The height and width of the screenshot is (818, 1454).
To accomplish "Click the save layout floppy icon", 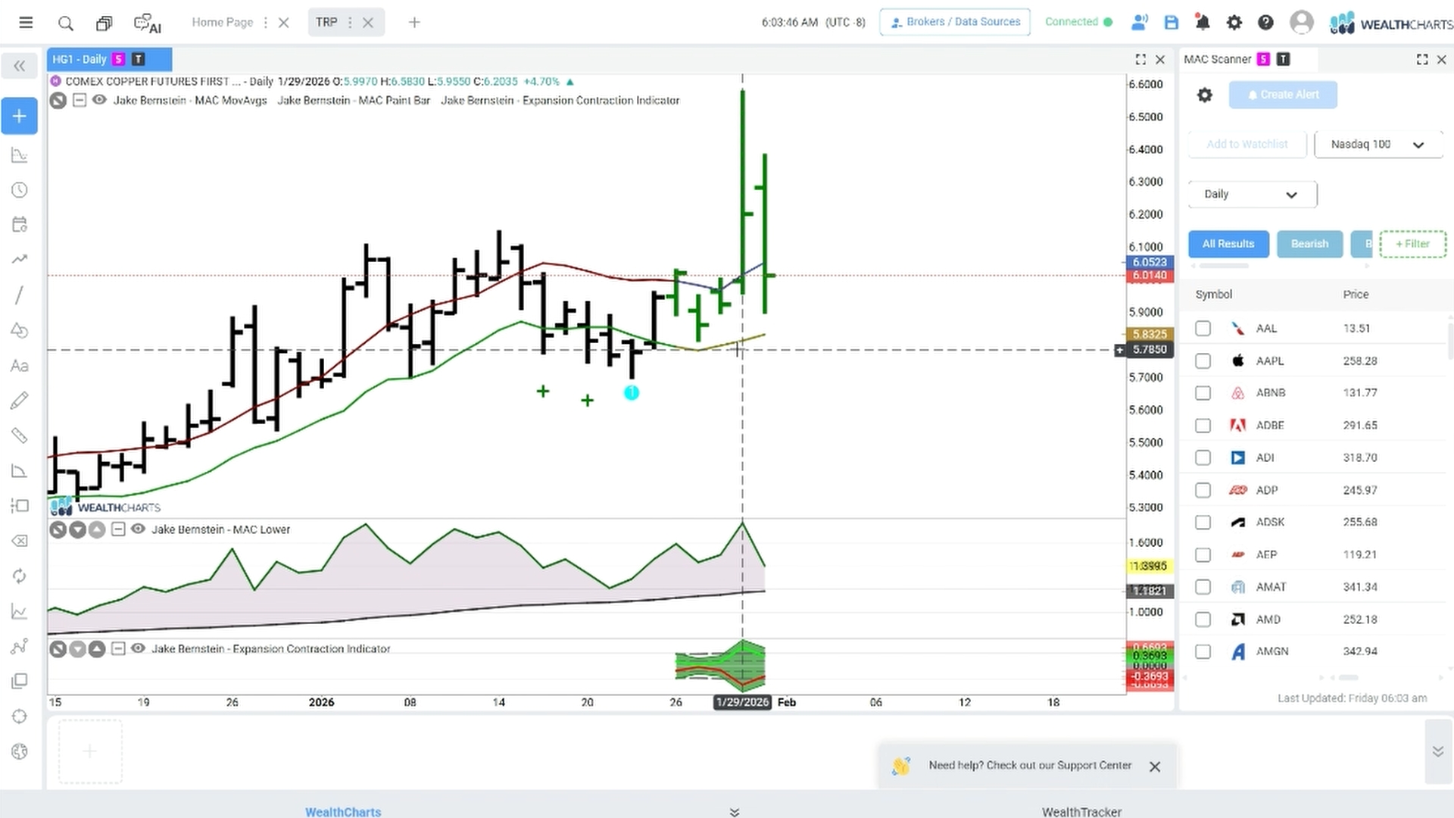I will 1172,23.
